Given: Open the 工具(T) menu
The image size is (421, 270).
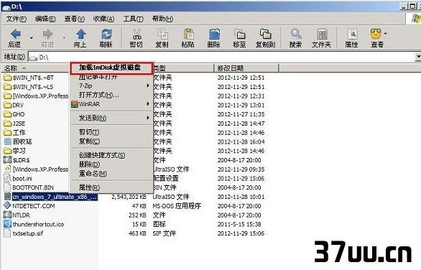Looking at the screenshot, I should 133,19.
